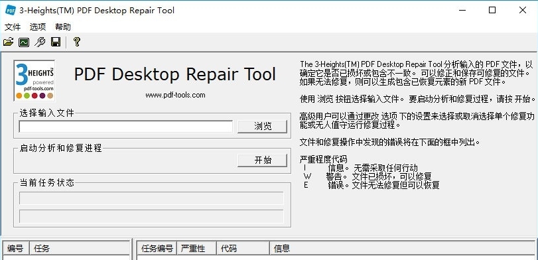Viewport: 538px width, 260px height.
Task: Close the Repair Tool window
Action: pos(523,10)
